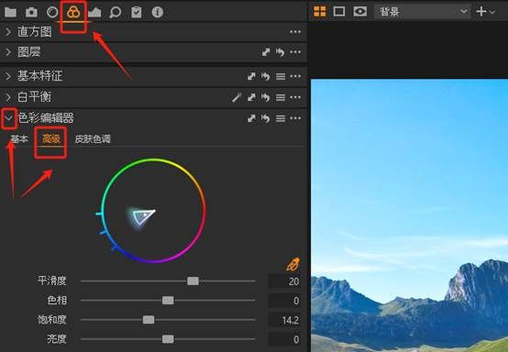Open the Metadata info tool tab
Screen dimensions: 508x352
[x=158, y=12]
